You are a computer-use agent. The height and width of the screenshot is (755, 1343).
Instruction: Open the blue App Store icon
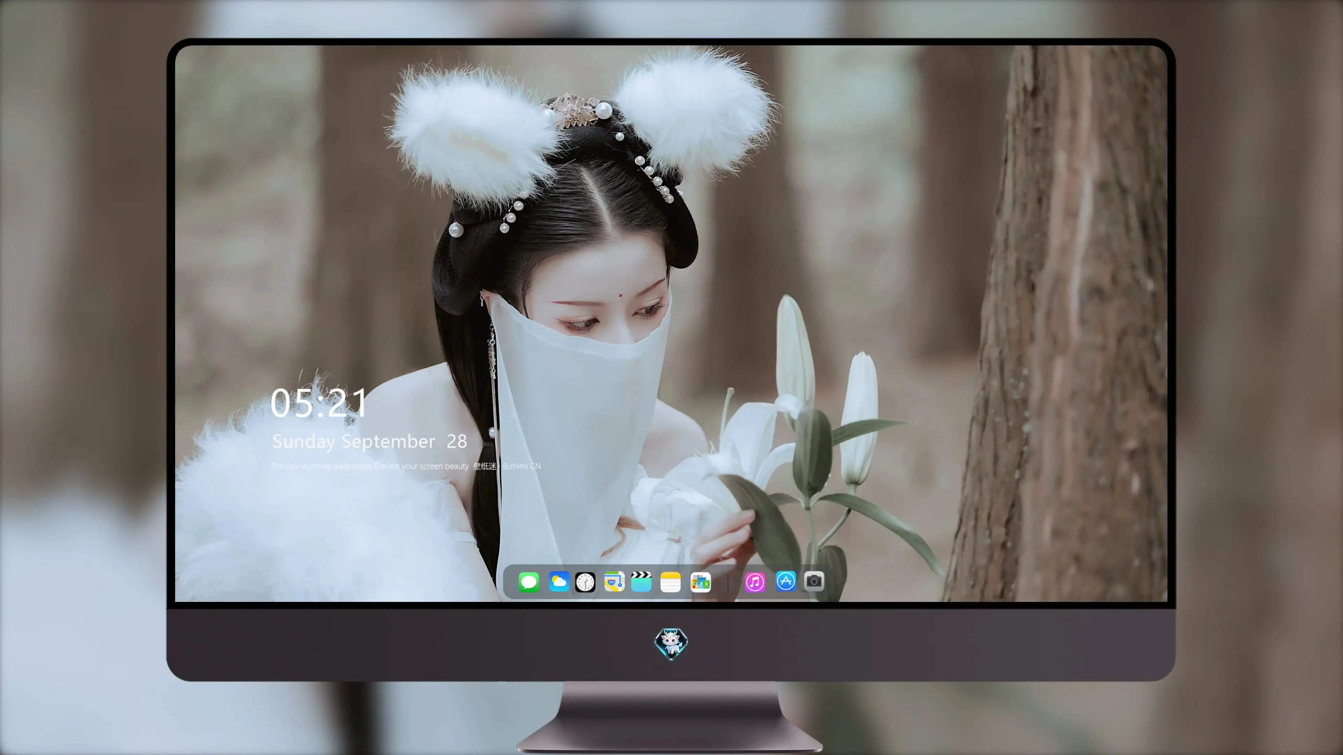click(786, 581)
